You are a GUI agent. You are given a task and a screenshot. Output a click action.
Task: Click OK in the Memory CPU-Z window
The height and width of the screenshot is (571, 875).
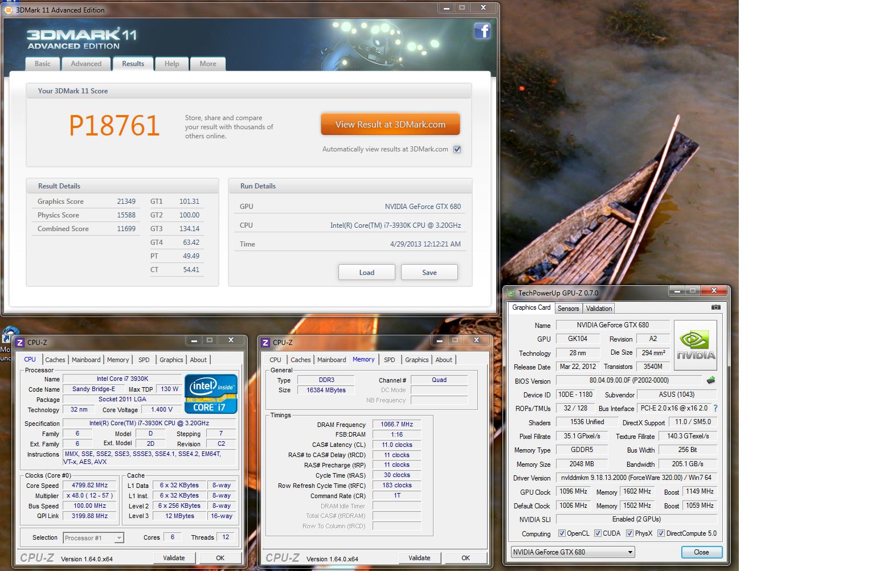coord(465,558)
